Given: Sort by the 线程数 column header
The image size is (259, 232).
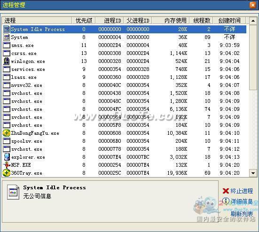Looking at the screenshot, I should (x=201, y=21).
